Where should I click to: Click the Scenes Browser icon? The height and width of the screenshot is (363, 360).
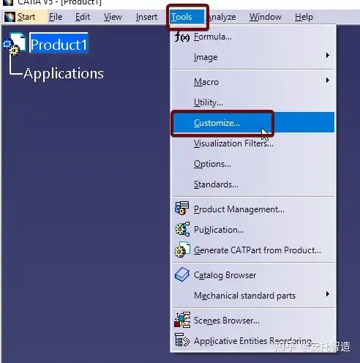coord(182,320)
